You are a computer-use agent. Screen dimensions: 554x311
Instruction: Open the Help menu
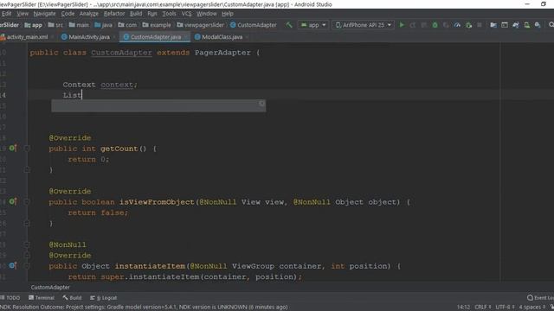click(x=227, y=14)
